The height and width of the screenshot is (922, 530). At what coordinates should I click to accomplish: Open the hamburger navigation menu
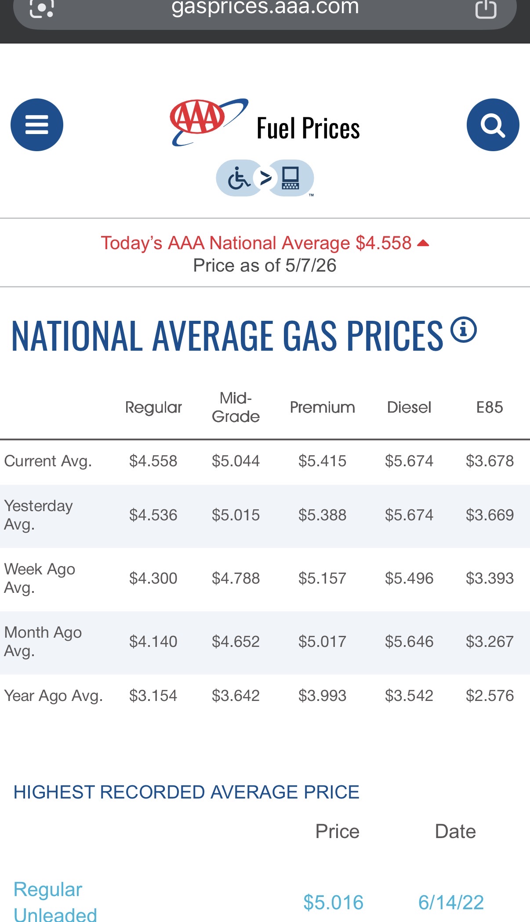(37, 125)
